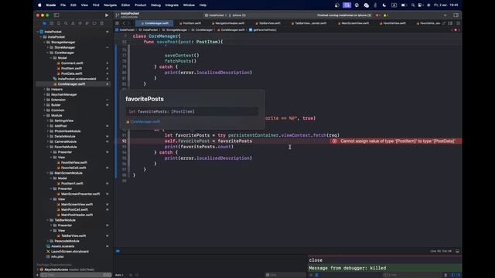Collapse the StorageManager group
This screenshot has height=278, width=495.
point(45,42)
